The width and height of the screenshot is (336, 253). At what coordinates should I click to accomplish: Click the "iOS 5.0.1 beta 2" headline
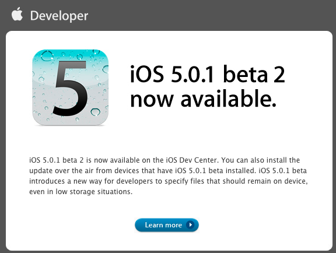coord(207,74)
